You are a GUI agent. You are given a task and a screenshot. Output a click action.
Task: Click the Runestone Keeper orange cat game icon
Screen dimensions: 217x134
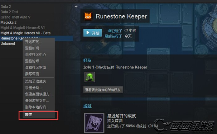88,16
